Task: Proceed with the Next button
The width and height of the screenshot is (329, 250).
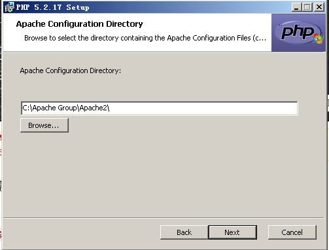Action: [233, 232]
